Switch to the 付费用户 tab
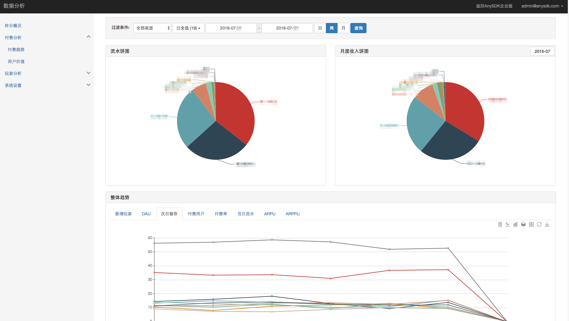The image size is (569, 321). [x=196, y=214]
